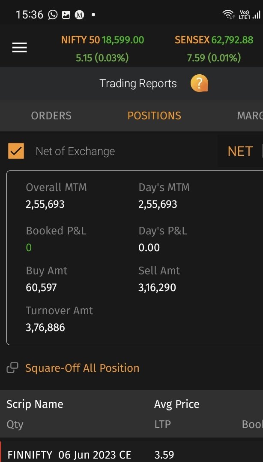Sort positions by Avg Price column header

(176, 404)
